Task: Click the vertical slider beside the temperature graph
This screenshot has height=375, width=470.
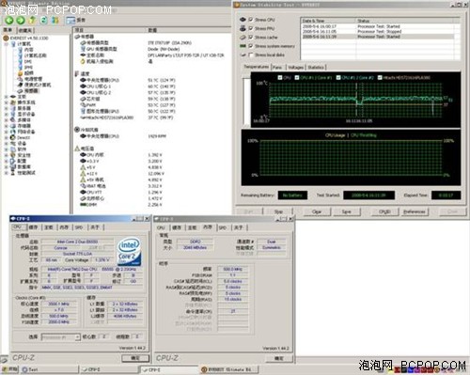Action: 246,101
